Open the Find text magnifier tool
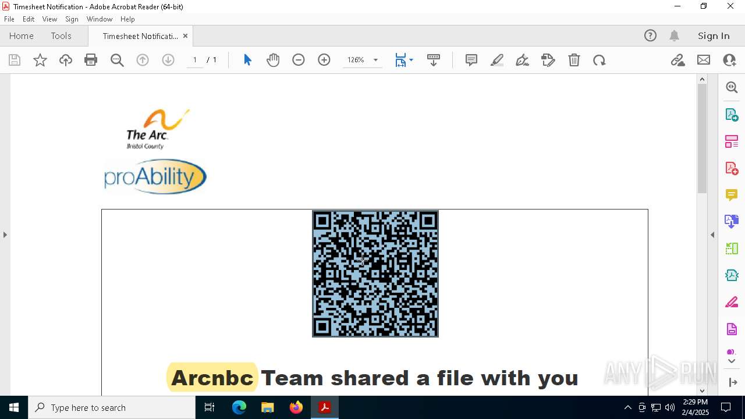The image size is (745, 419). point(117,60)
